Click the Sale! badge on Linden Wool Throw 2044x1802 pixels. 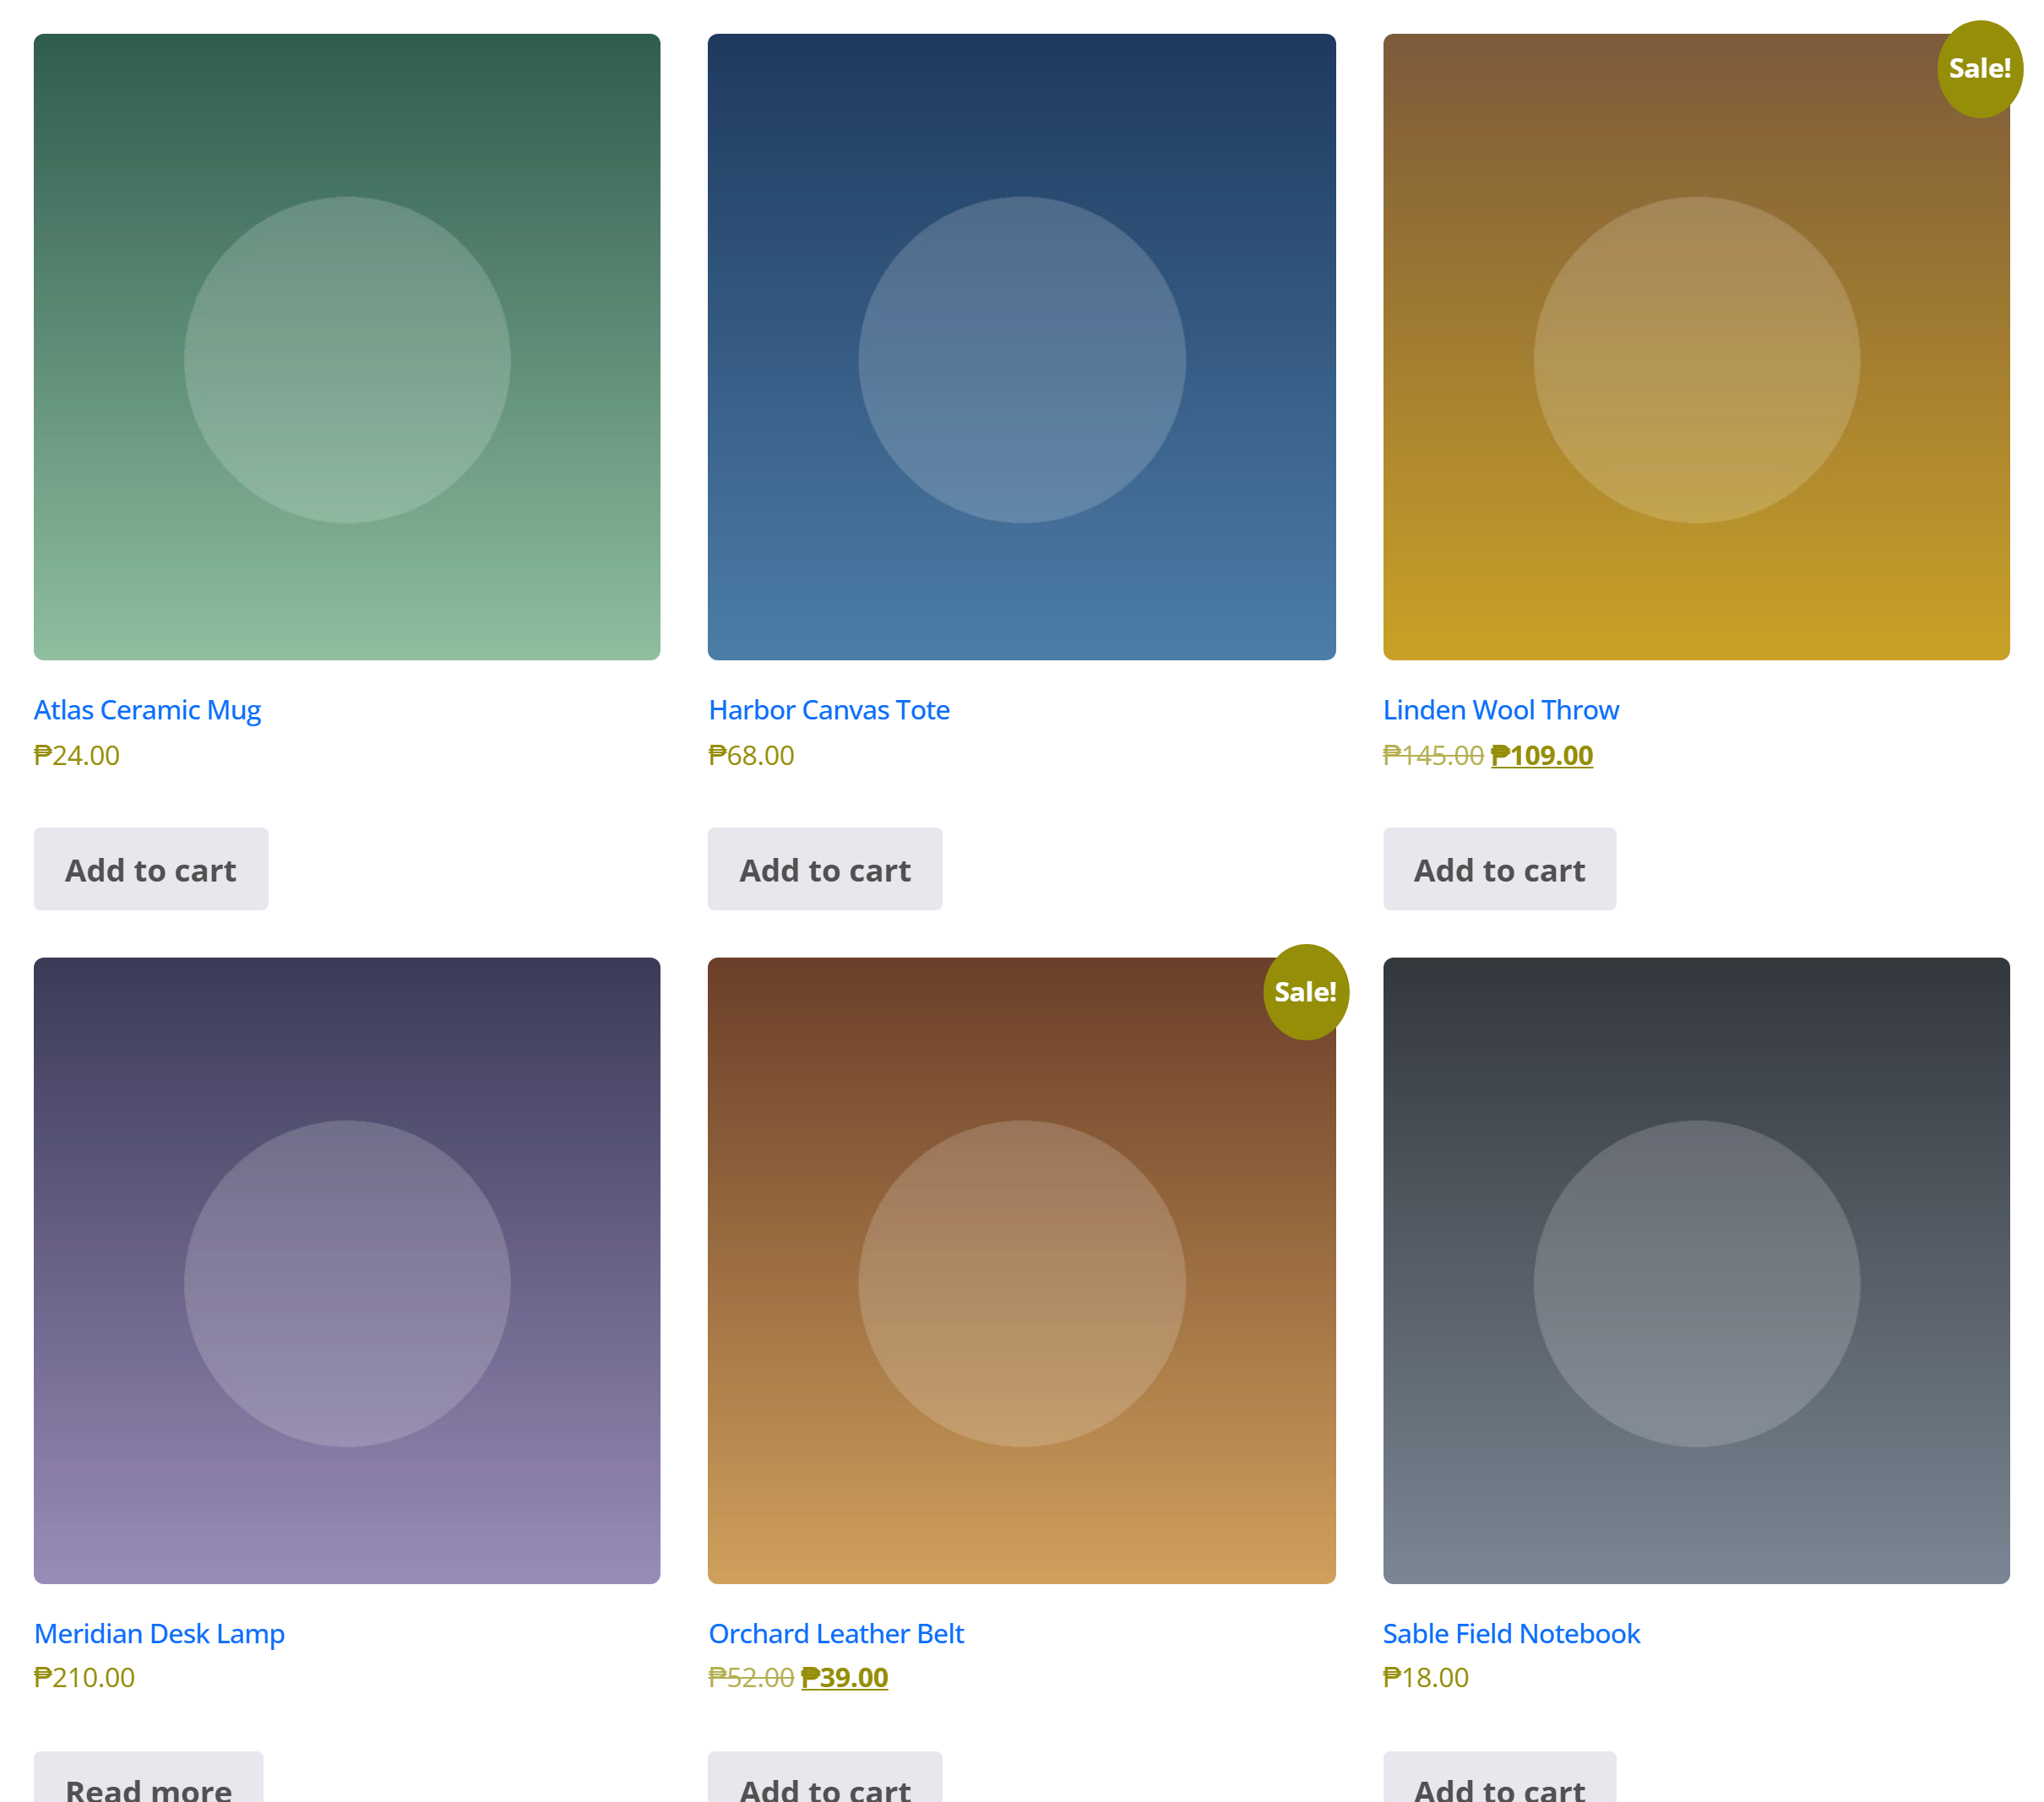point(1979,69)
